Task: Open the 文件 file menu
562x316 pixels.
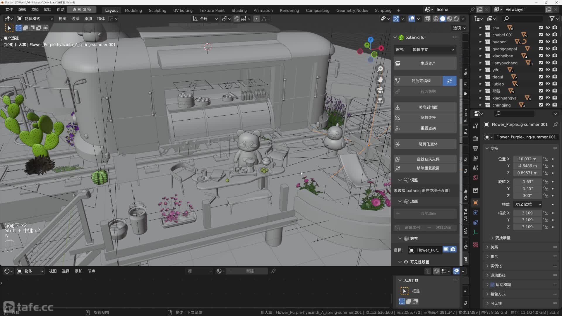Action: point(9,10)
